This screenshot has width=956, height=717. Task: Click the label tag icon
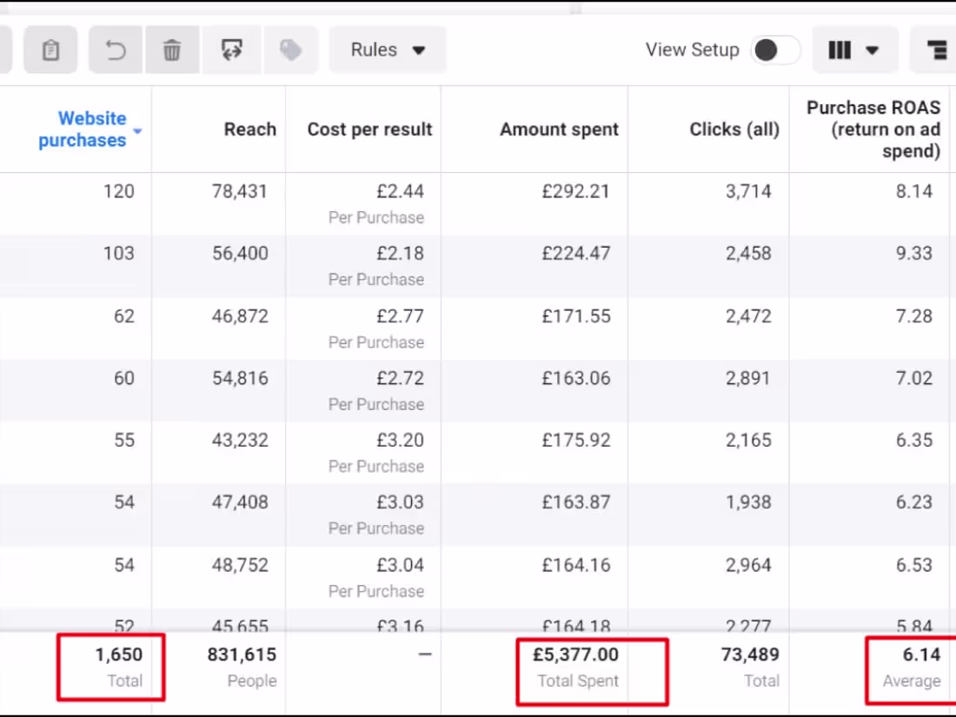[x=290, y=50]
